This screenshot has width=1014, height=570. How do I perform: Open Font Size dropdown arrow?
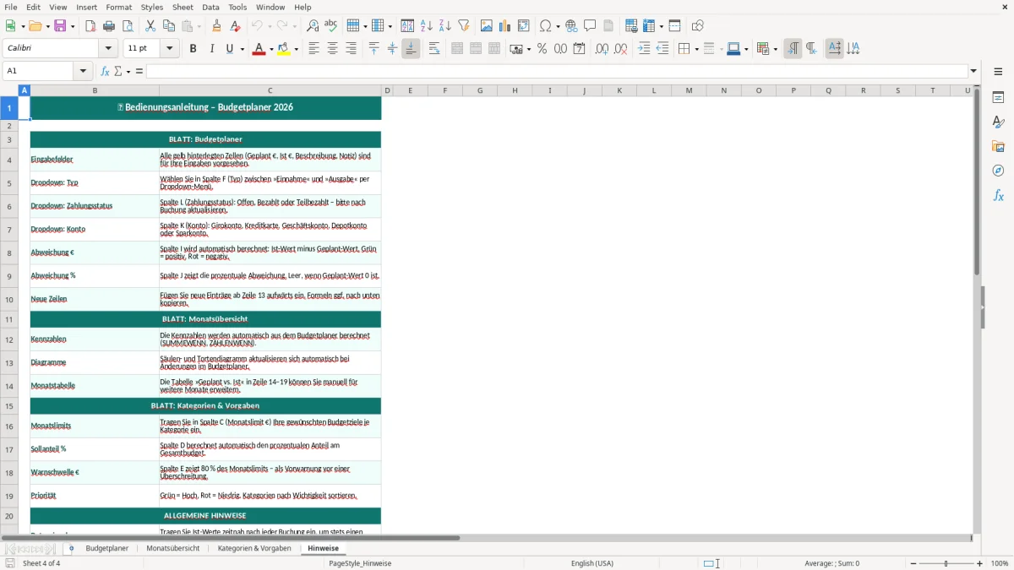(170, 49)
